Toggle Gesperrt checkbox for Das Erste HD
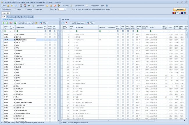The image size is (189, 125). (x=45, y=34)
